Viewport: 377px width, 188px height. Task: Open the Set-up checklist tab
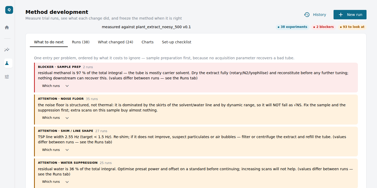[x=176, y=42]
